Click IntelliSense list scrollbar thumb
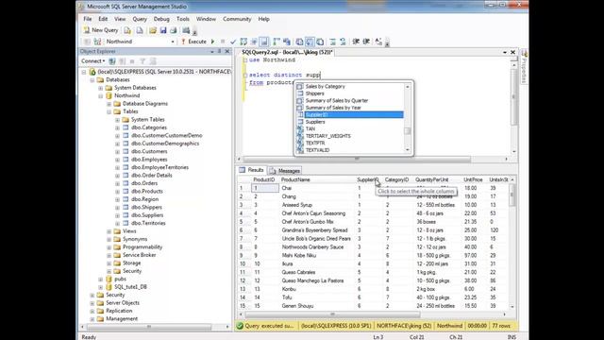Viewport: 604px width, 340px height. (407, 131)
